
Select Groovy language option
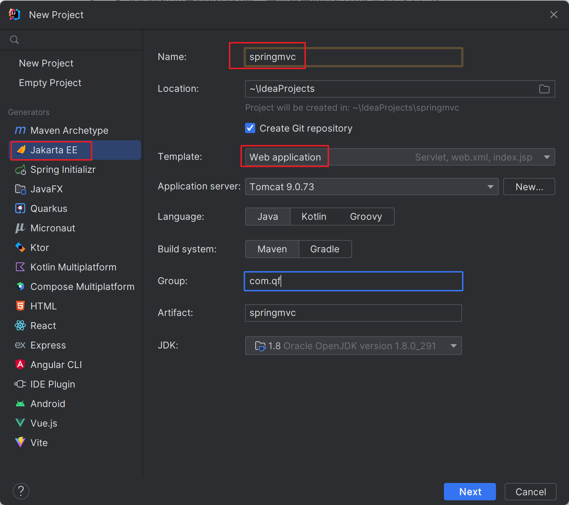click(366, 217)
